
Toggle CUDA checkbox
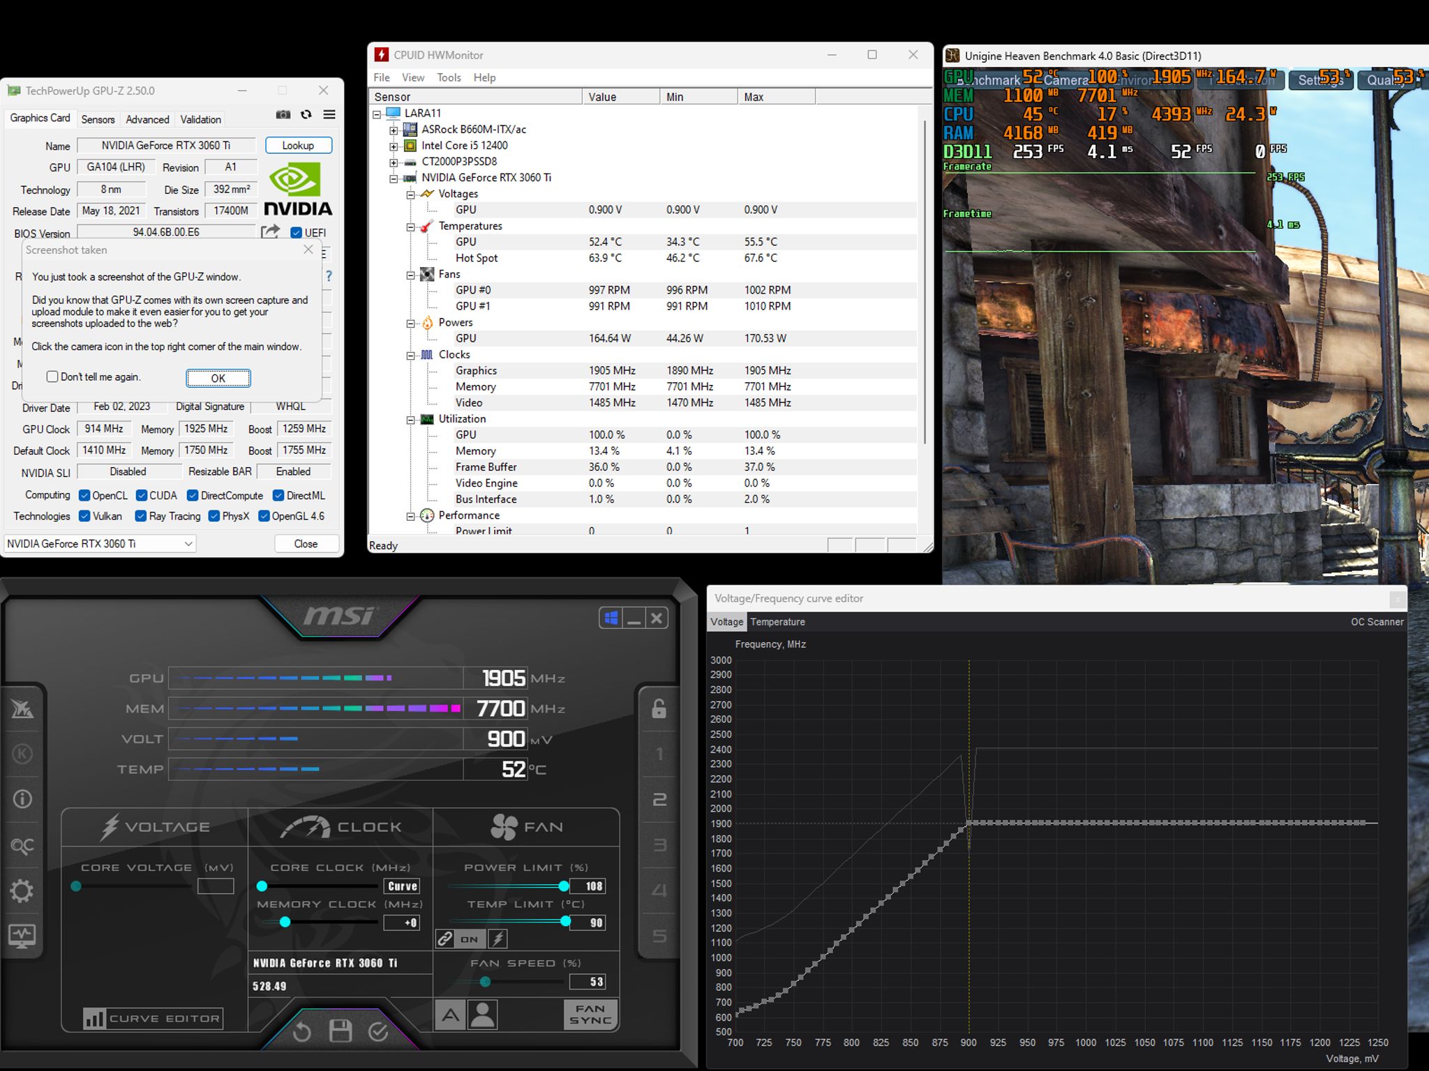[x=142, y=496]
